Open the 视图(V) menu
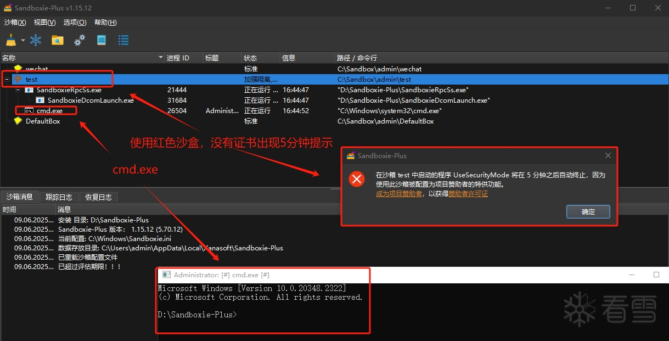 pos(44,23)
